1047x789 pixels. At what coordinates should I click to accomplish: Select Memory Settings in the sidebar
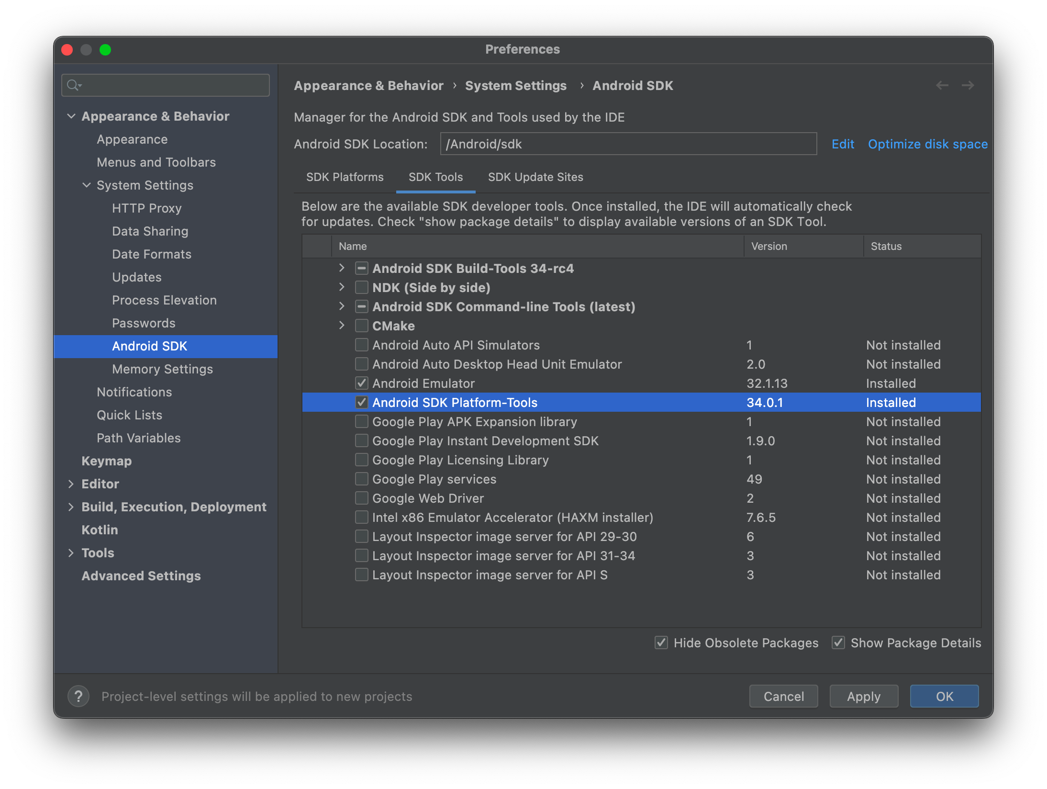point(162,369)
